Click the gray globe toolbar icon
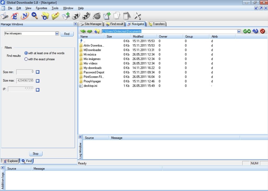268x191 pixels. pyautogui.click(x=97, y=16)
